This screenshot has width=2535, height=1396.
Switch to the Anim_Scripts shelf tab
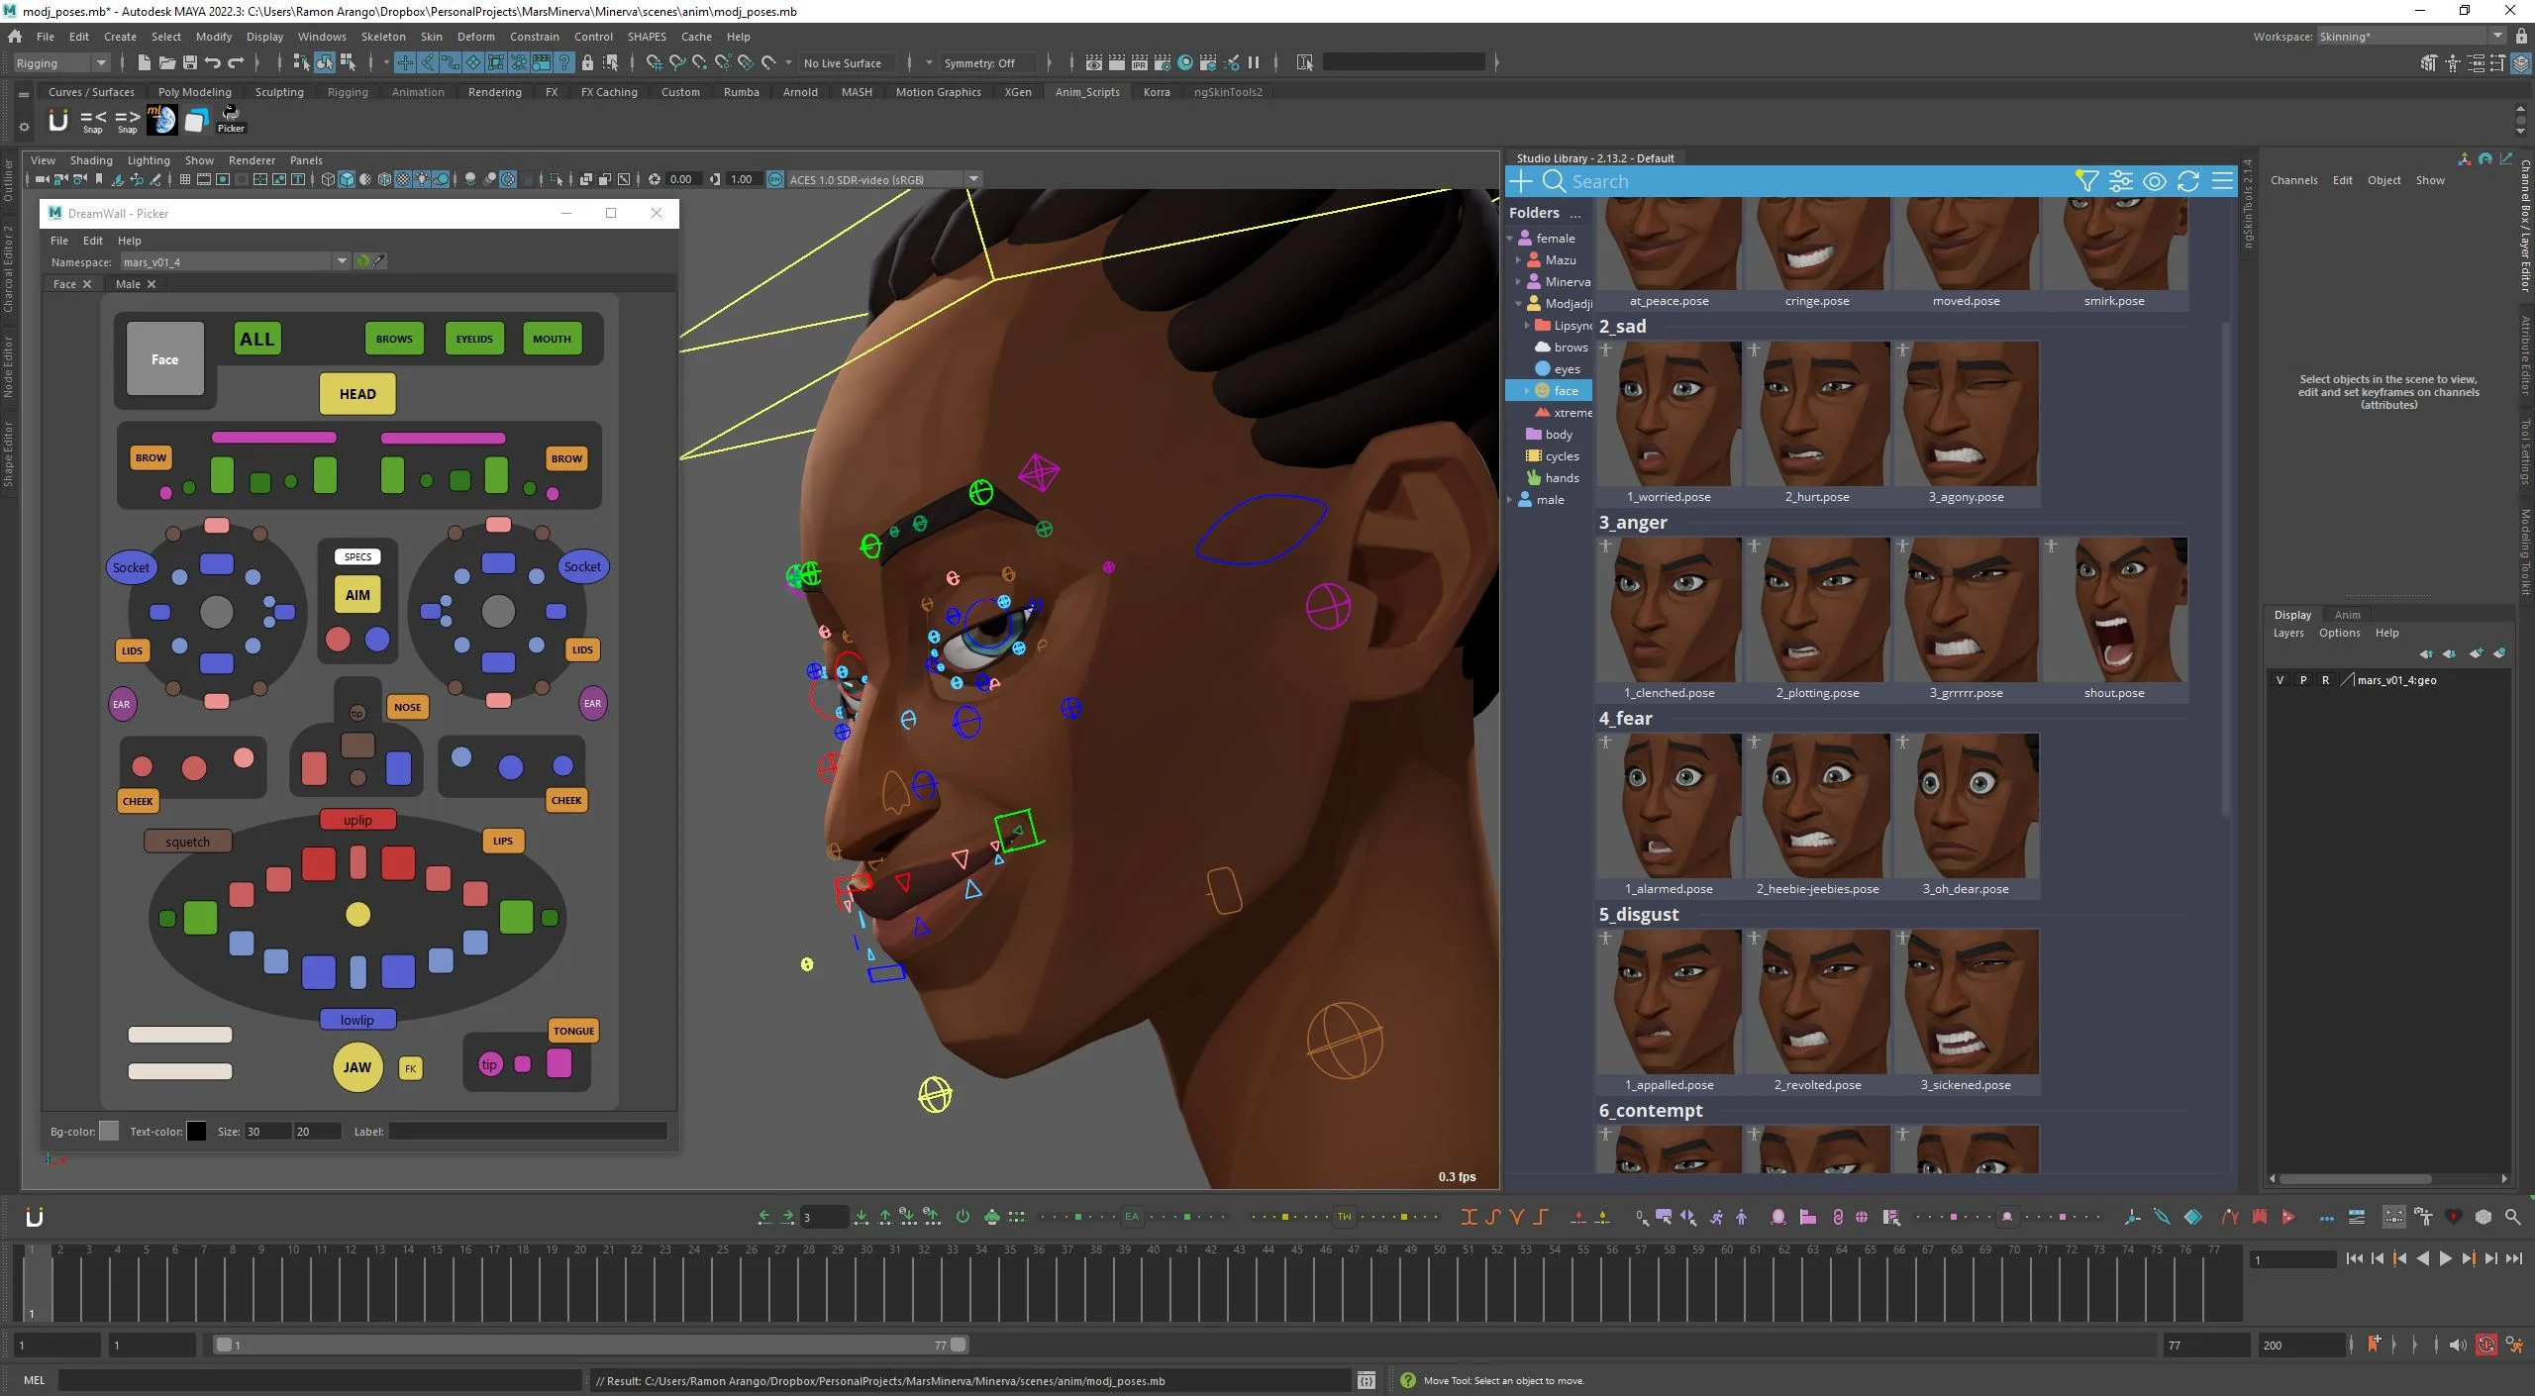tap(1086, 92)
